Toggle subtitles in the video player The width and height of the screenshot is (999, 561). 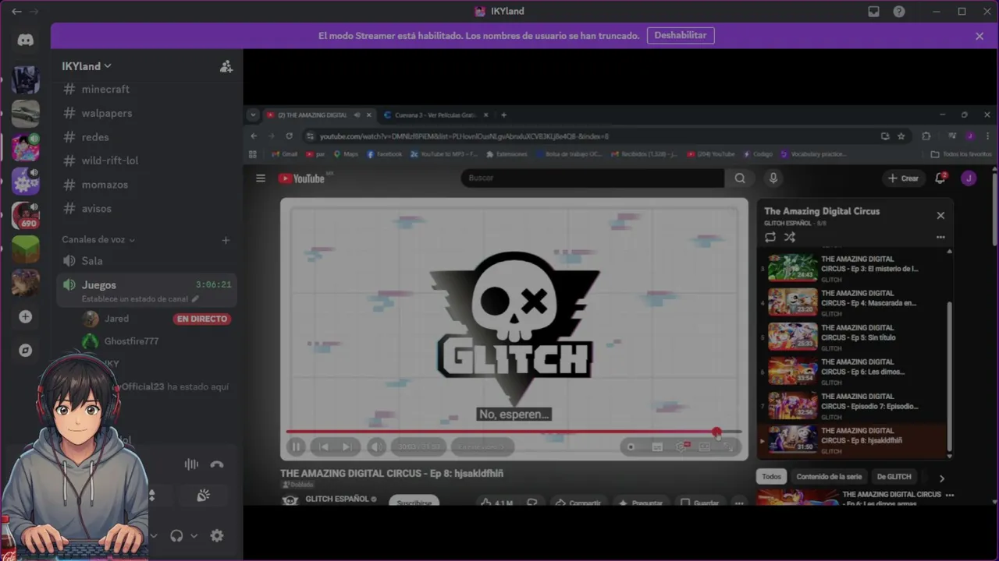pyautogui.click(x=657, y=446)
